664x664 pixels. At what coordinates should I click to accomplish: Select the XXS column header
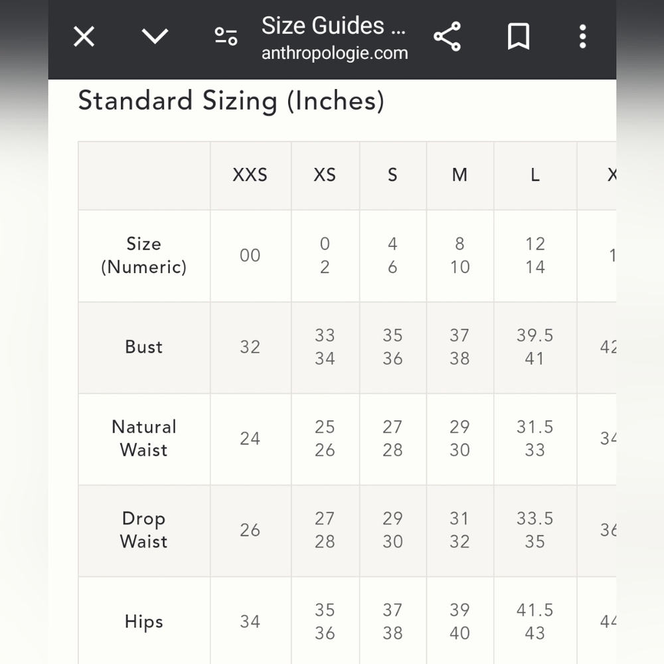coord(250,175)
